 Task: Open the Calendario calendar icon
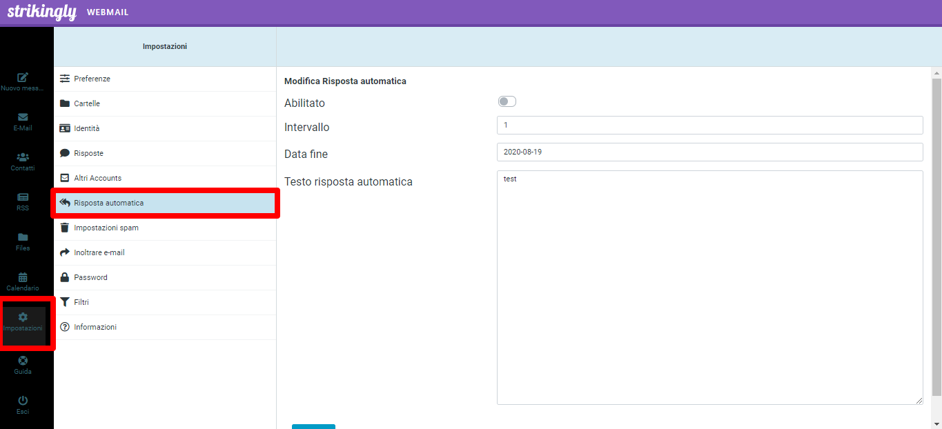tap(23, 277)
